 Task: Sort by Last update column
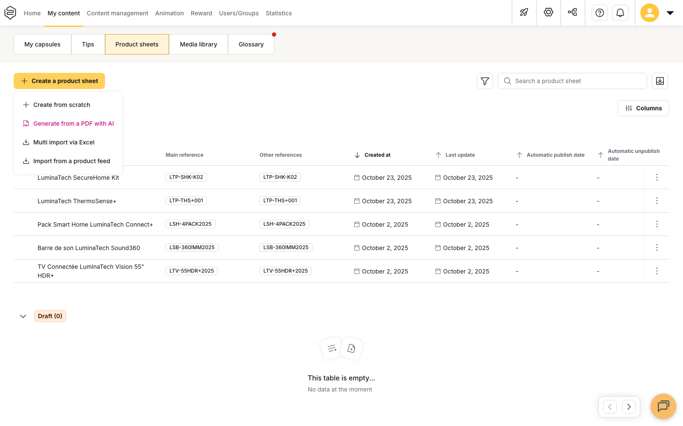tap(455, 155)
